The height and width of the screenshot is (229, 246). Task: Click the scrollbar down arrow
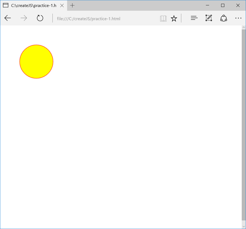(244, 227)
